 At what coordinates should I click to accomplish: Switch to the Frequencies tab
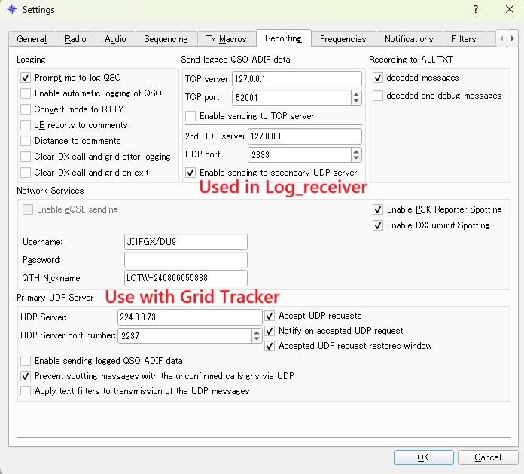point(343,39)
